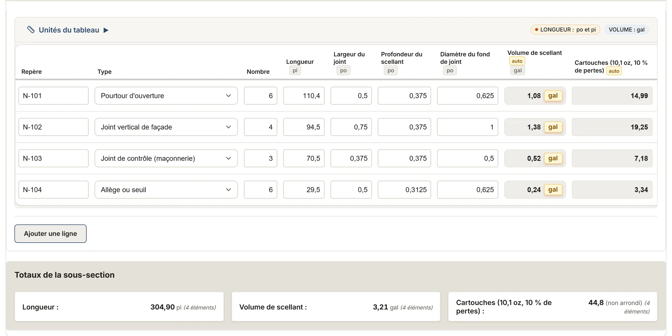672x336 pixels.
Task: Open the Type dropdown showing Joint vertical de façade
Action: tap(166, 127)
